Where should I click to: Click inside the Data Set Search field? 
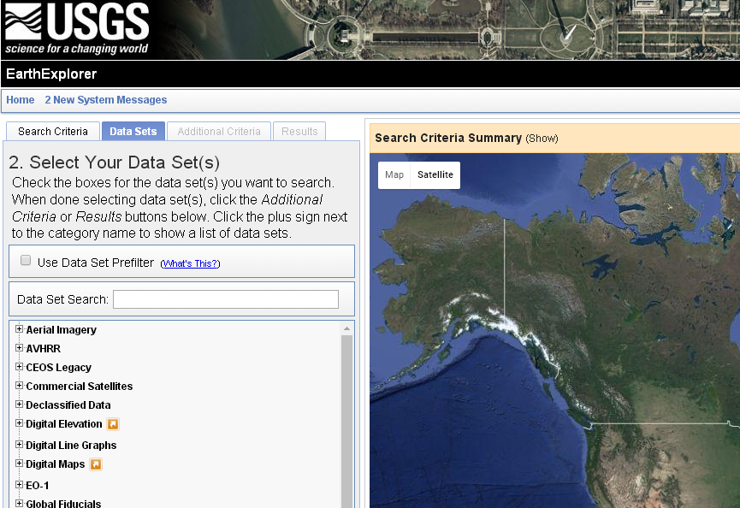225,298
